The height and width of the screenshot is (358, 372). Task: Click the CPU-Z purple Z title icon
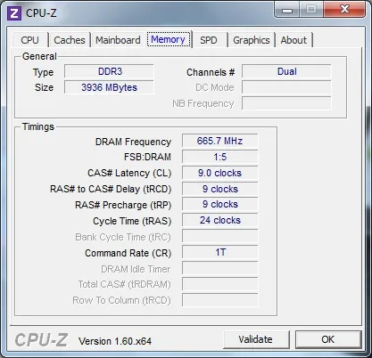tap(14, 13)
